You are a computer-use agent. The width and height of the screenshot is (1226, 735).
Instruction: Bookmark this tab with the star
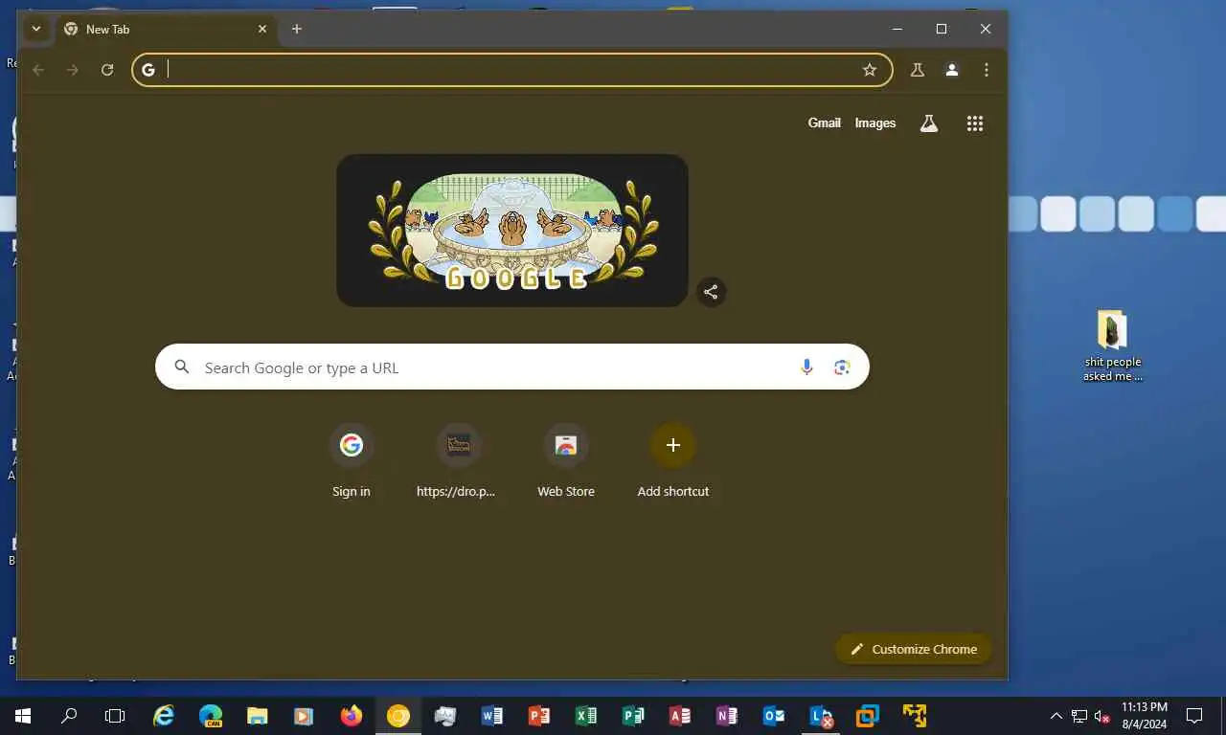(870, 70)
